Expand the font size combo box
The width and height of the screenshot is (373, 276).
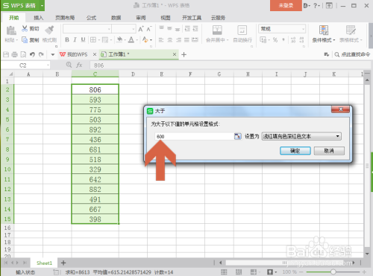click(x=134, y=29)
